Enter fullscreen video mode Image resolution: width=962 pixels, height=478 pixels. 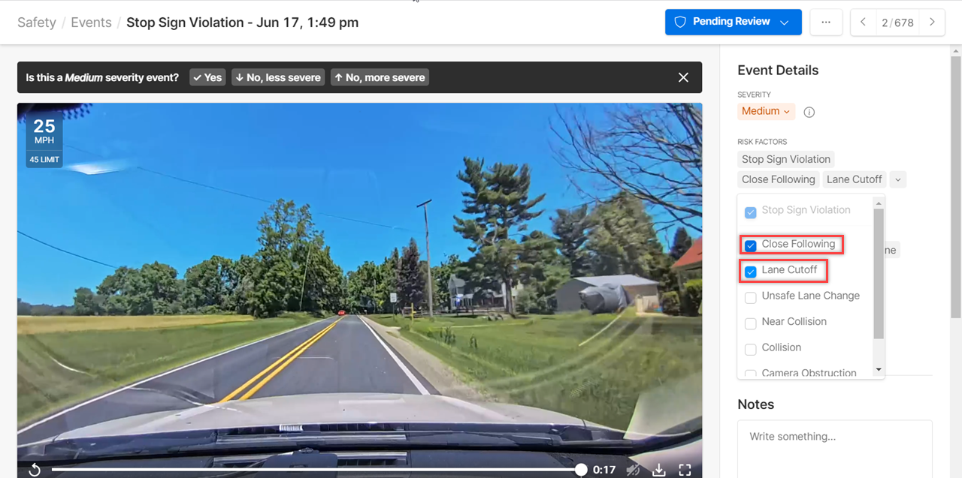point(685,470)
